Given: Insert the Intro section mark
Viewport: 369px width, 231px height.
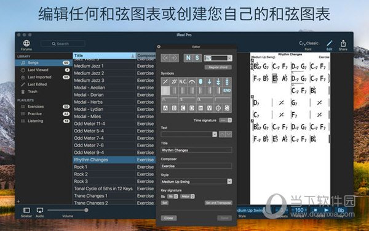Looking at the screenshot, I should pyautogui.click(x=200, y=108).
